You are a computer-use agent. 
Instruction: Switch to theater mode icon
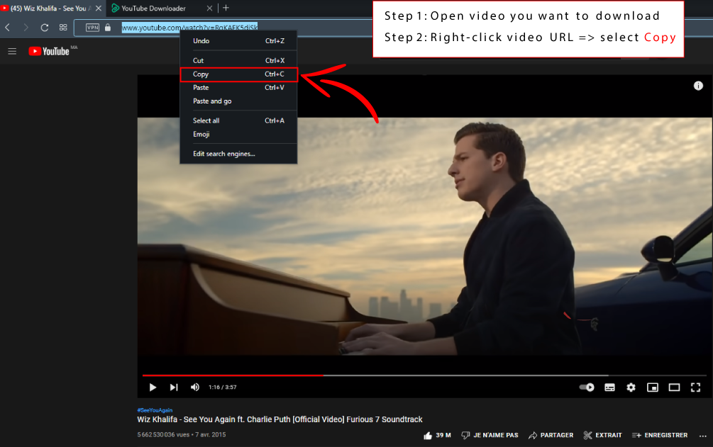pos(674,387)
